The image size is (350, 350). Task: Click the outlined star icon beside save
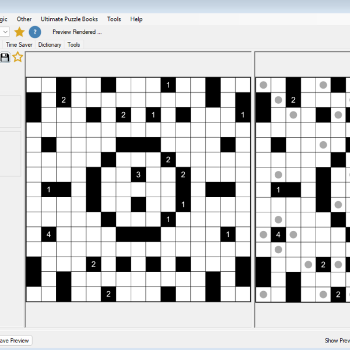click(18, 57)
